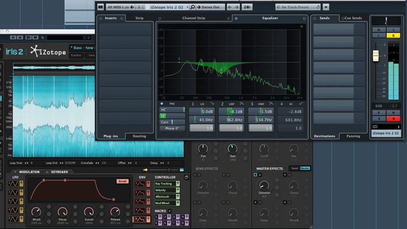Adjust the channel volume fader
Screen dimensions: 407x229
(376, 56)
